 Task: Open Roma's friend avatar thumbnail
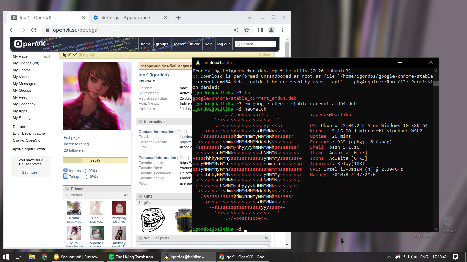tap(74, 208)
